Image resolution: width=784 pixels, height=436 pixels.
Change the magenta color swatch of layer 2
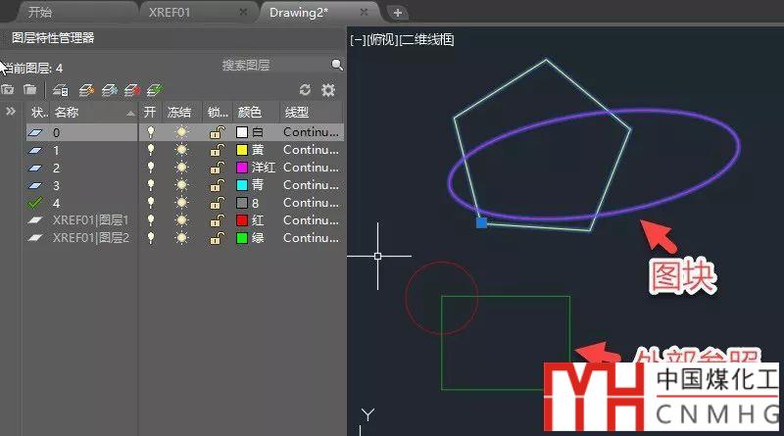tap(242, 168)
